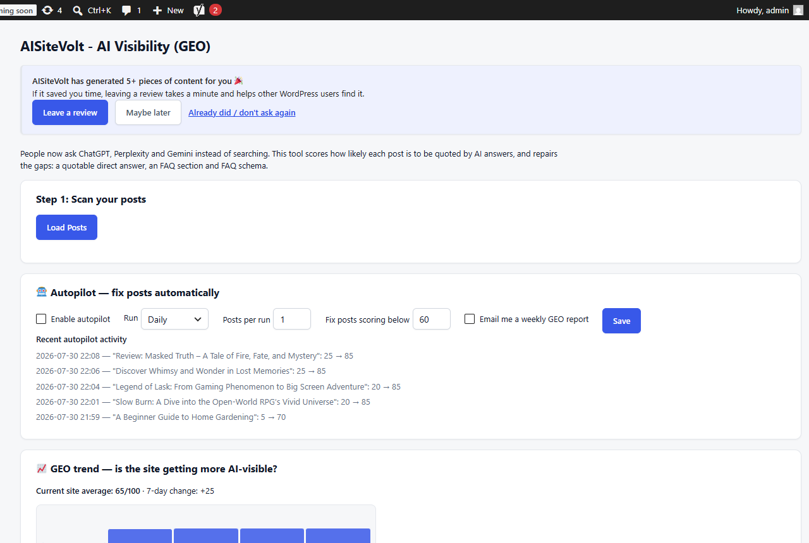Click the admin avatar icon
Screen dimensions: 809x543
798,10
